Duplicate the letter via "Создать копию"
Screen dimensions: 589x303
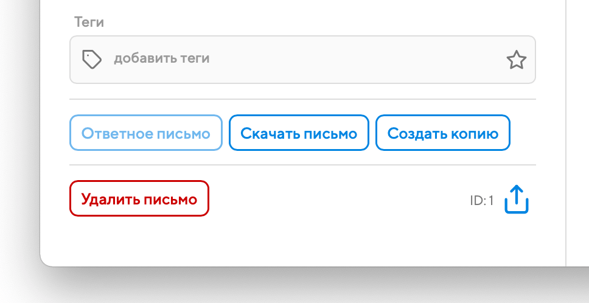(443, 133)
